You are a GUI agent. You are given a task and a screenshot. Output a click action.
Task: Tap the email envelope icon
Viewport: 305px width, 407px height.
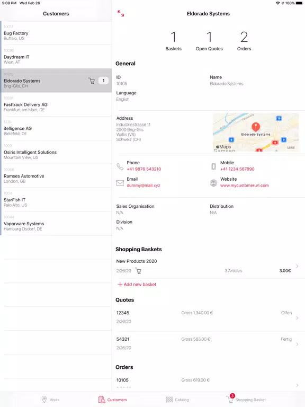pyautogui.click(x=120, y=183)
